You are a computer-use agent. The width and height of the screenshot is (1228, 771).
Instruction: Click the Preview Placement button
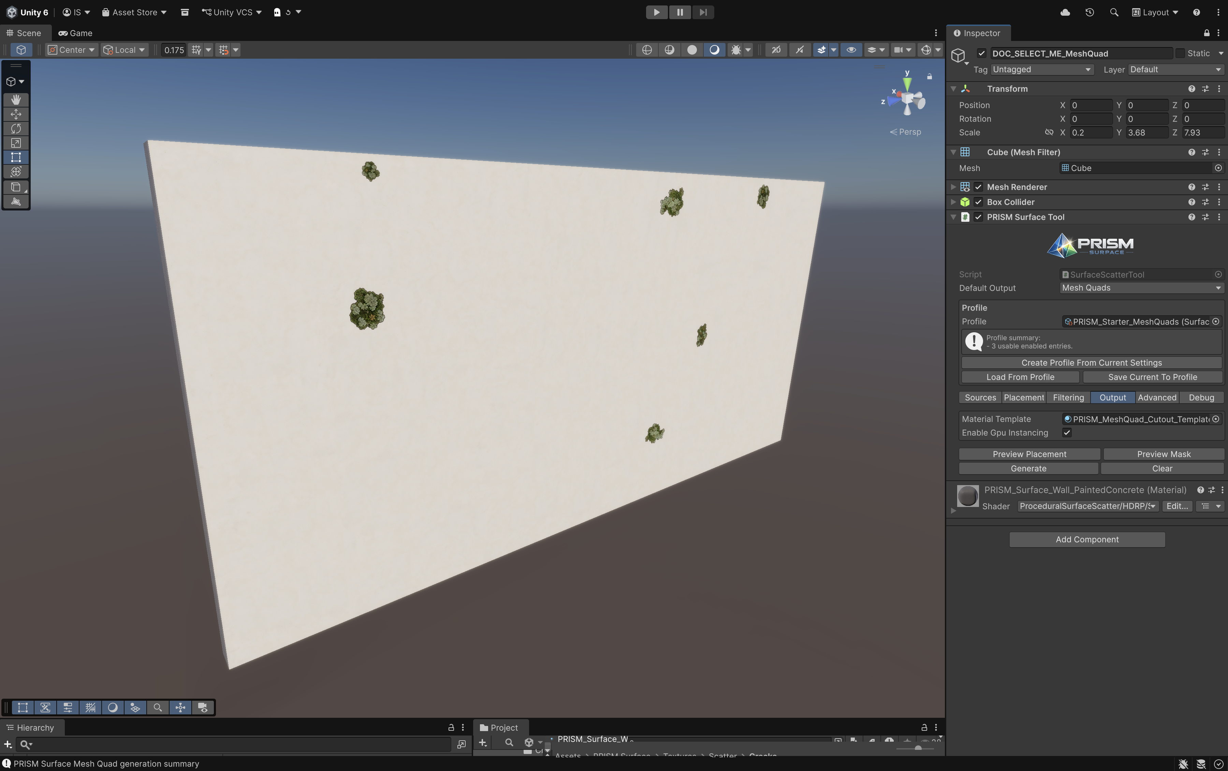pos(1029,454)
